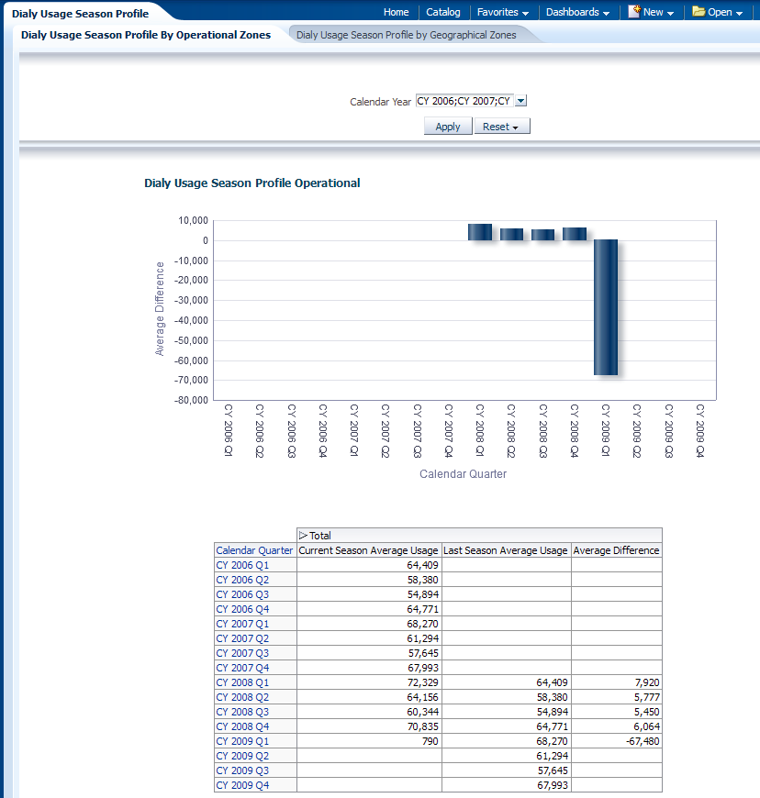Click the CY 2008 Q3 chart bar
The image size is (760, 798).
click(x=543, y=235)
